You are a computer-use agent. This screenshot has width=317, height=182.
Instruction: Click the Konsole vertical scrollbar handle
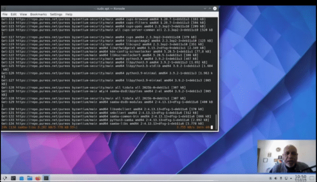(x=216, y=121)
